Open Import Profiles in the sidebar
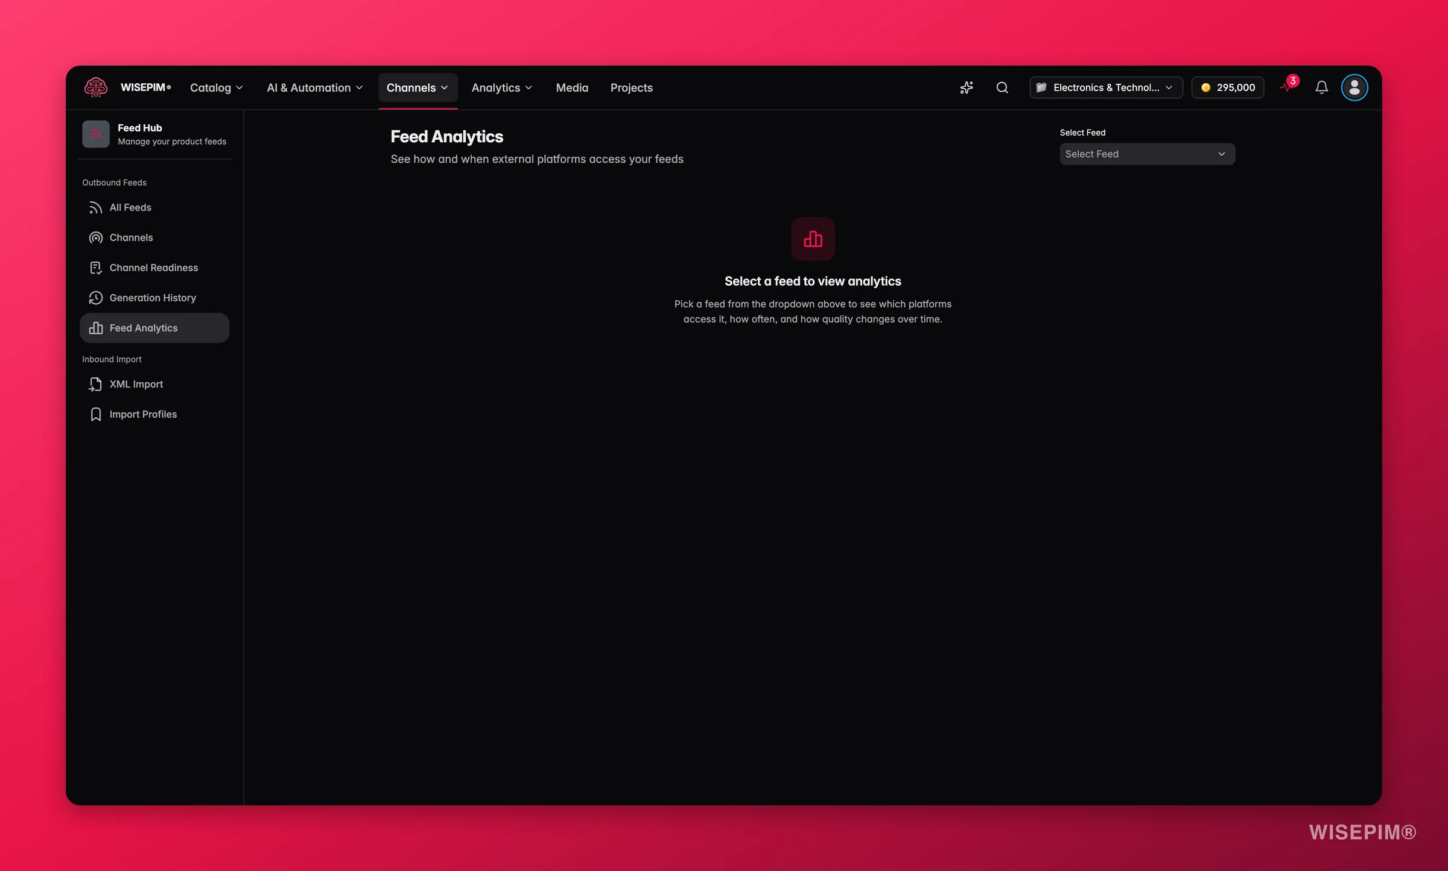Viewport: 1448px width, 871px height. pos(154,414)
